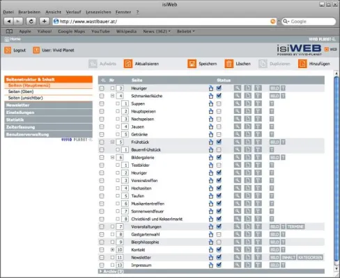The width and height of the screenshot is (340, 278).
Task: Click the Nr field of Bierphilosophie
Action: (120, 242)
